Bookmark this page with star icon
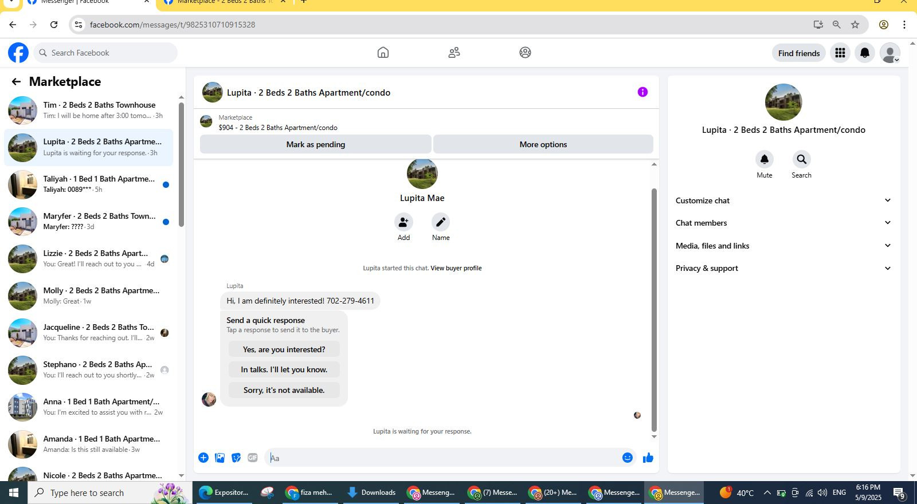This screenshot has width=917, height=504. pos(855,25)
